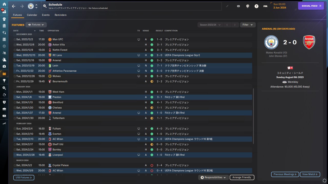
Task: Open the Home screen from the sidebar
Action: [4, 4]
